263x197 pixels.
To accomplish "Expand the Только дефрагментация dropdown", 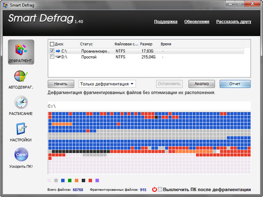I will (107, 84).
